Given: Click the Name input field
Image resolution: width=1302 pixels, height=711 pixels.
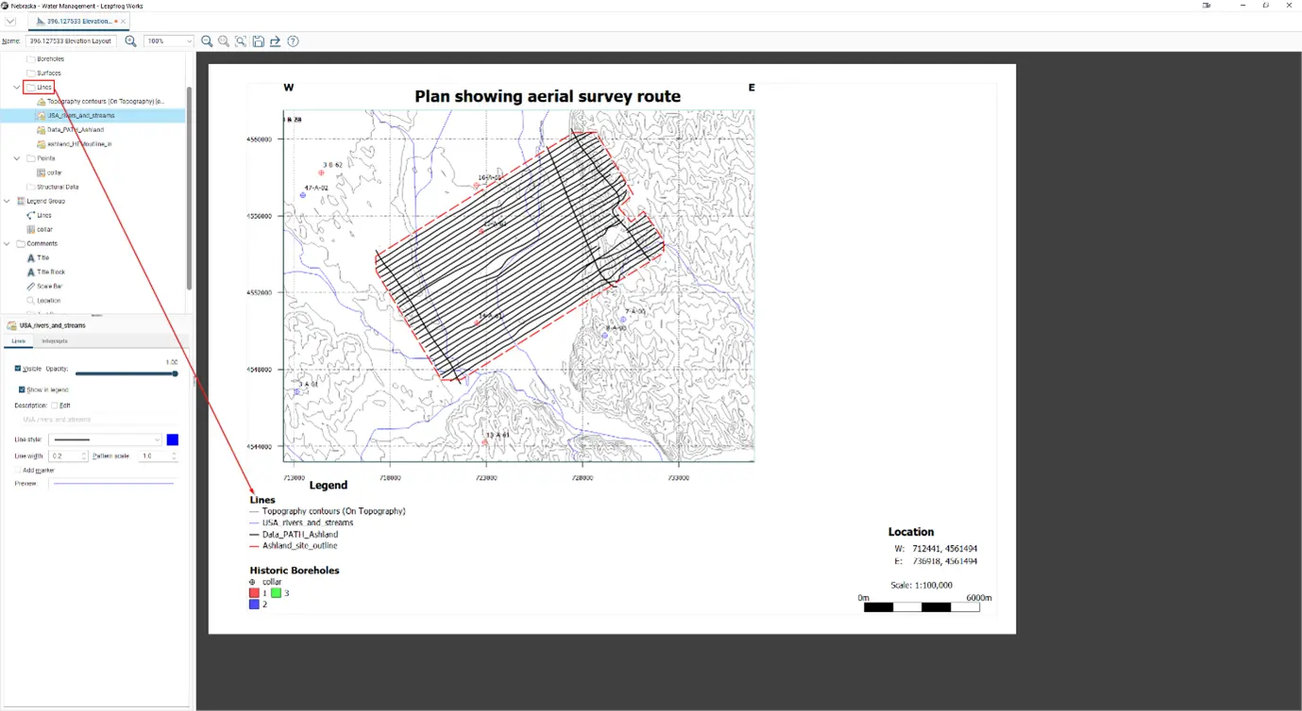Looking at the screenshot, I should [x=71, y=41].
